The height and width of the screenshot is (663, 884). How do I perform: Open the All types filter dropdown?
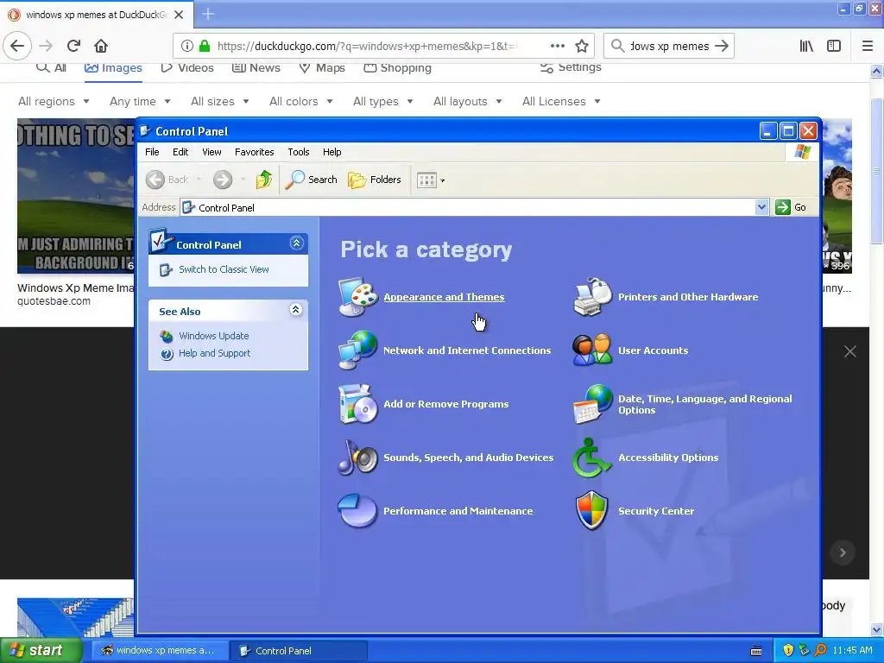pos(382,102)
